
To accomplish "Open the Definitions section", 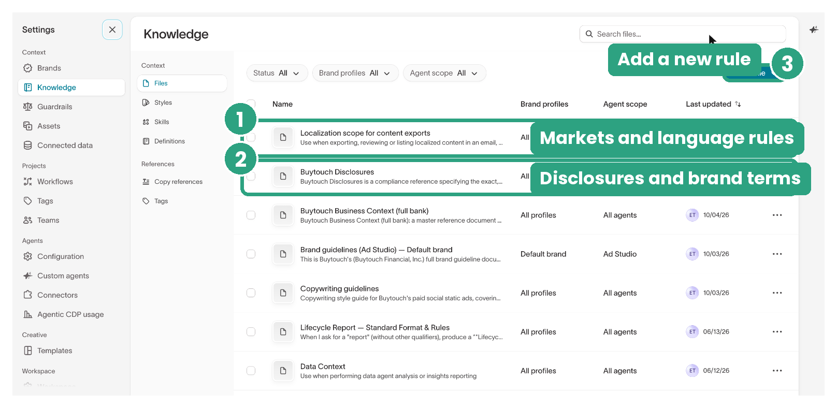I will pyautogui.click(x=182, y=141).
